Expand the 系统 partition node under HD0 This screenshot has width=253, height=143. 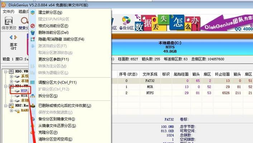point(11,77)
